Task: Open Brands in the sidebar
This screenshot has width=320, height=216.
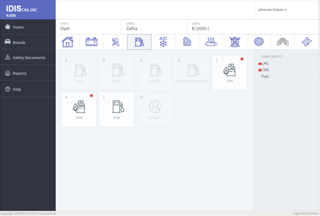Action: point(28,42)
